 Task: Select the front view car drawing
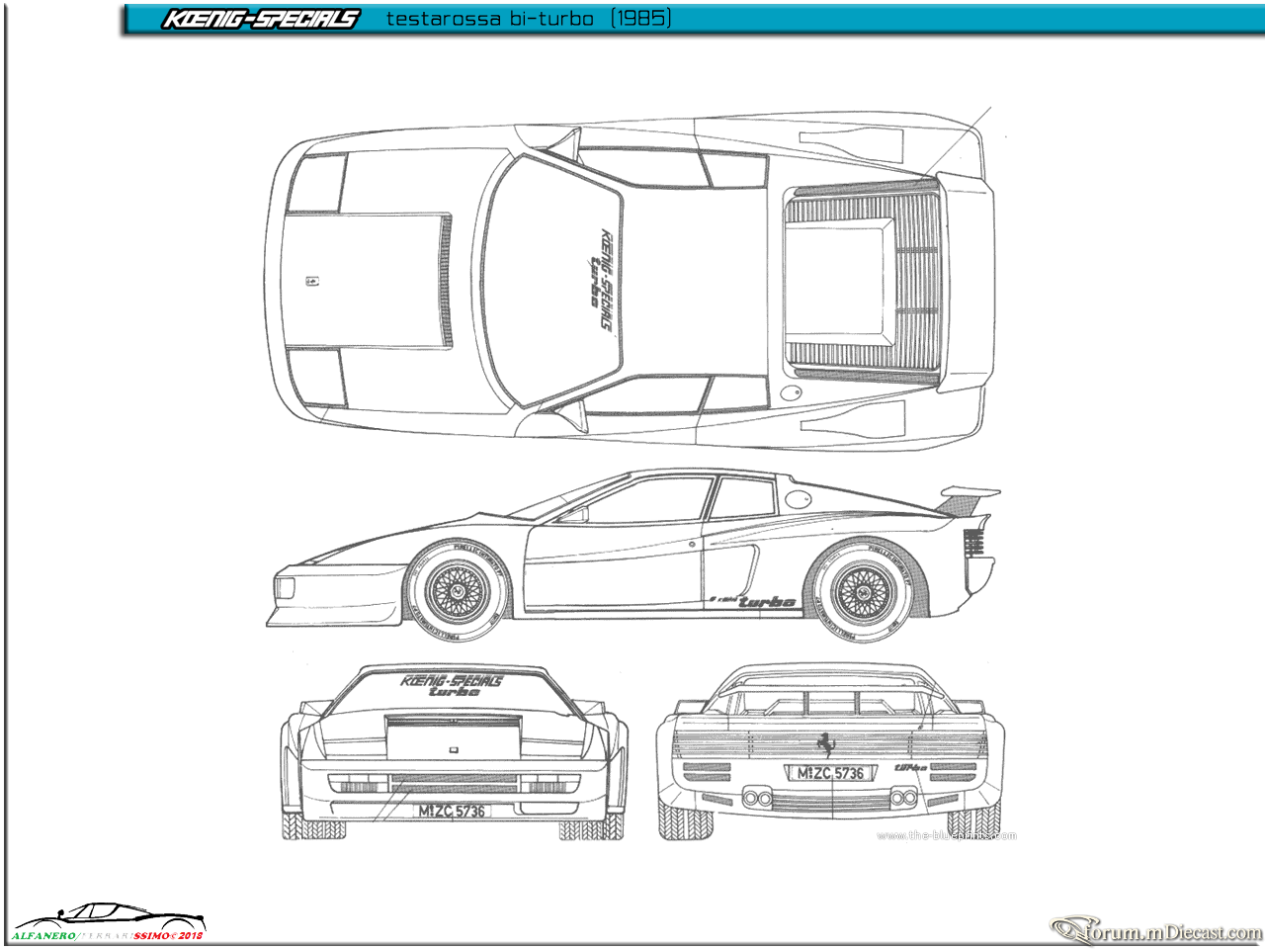pos(455,752)
